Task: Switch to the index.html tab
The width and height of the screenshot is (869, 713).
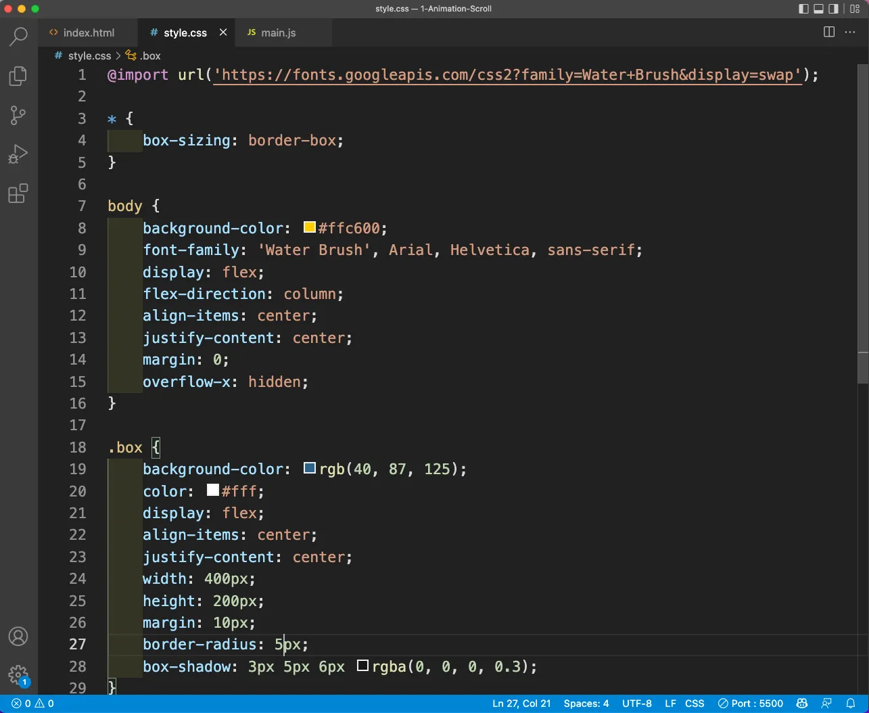Action: (x=87, y=32)
